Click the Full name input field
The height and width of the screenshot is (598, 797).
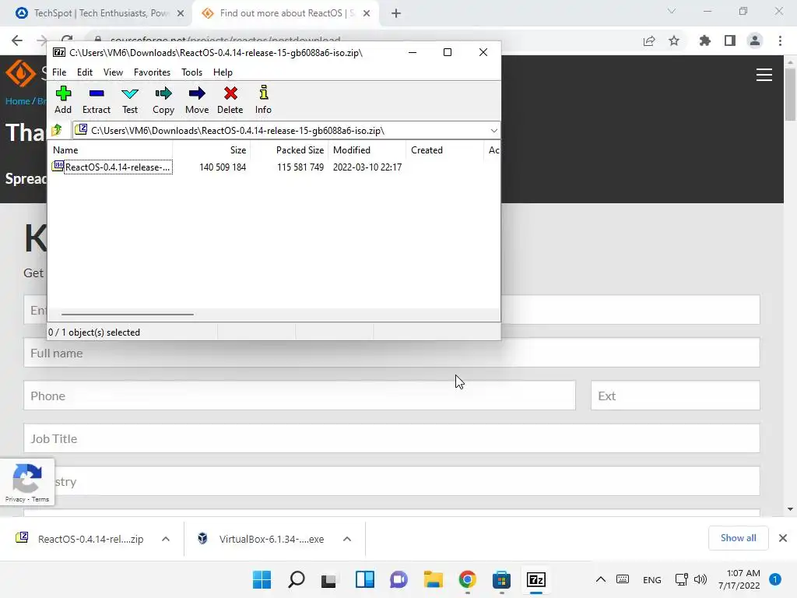click(391, 353)
